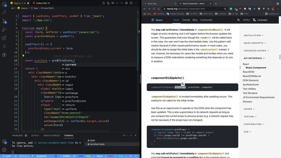
Task: Open the Tutorial nav item on React site
Action: coord(186,20)
